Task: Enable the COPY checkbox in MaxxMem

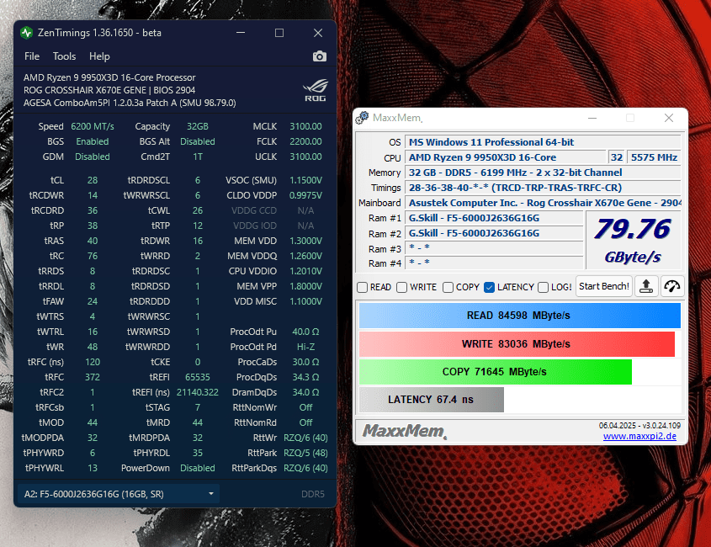Action: point(448,287)
